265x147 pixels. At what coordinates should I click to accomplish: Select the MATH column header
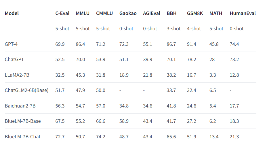[216, 13]
